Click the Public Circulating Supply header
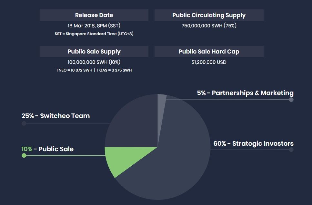312x205 pixels. (x=209, y=15)
